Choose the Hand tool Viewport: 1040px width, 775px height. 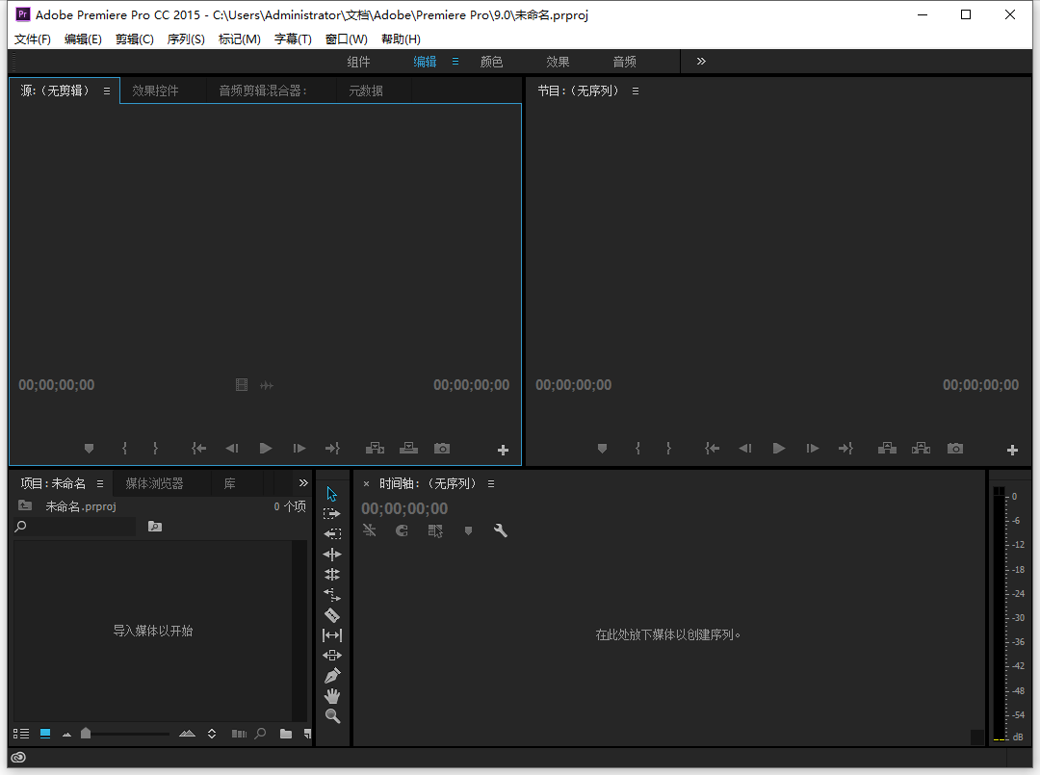332,696
